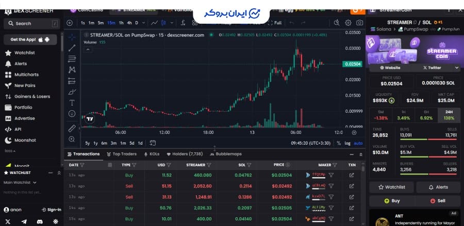Image resolution: width=464 pixels, height=226 pixels.
Task: Click the Telegram icon in sidebar footer
Action: (24, 221)
